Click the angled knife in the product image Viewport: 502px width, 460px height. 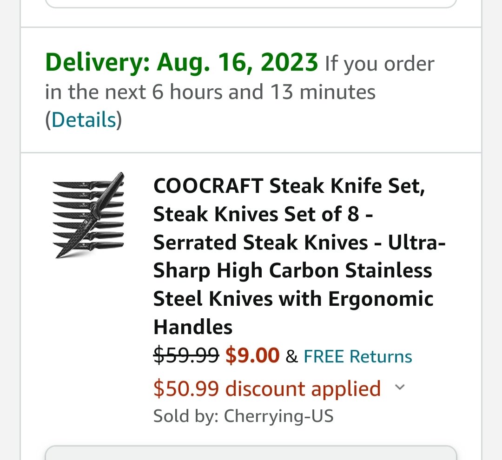tap(90, 215)
